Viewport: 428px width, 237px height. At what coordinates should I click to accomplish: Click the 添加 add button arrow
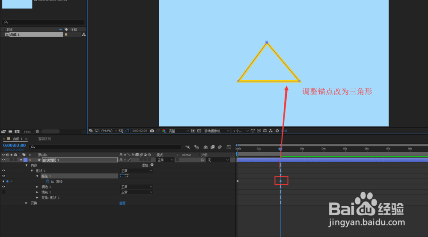152,165
